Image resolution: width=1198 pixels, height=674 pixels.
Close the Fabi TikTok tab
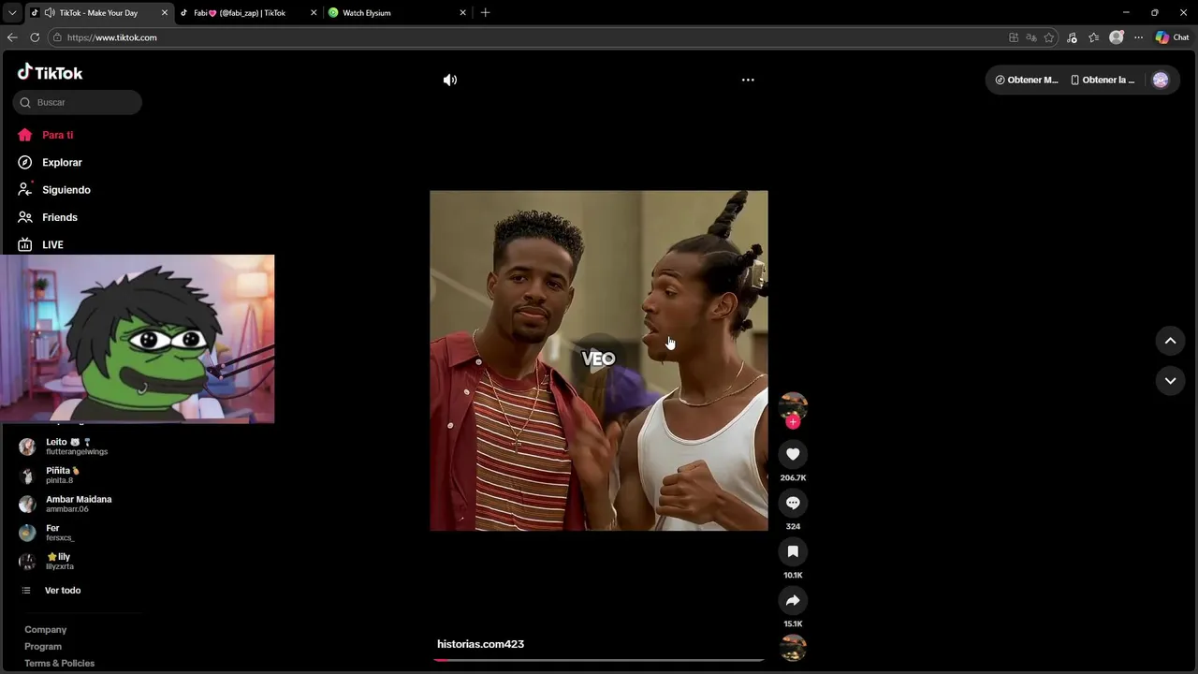click(x=314, y=13)
